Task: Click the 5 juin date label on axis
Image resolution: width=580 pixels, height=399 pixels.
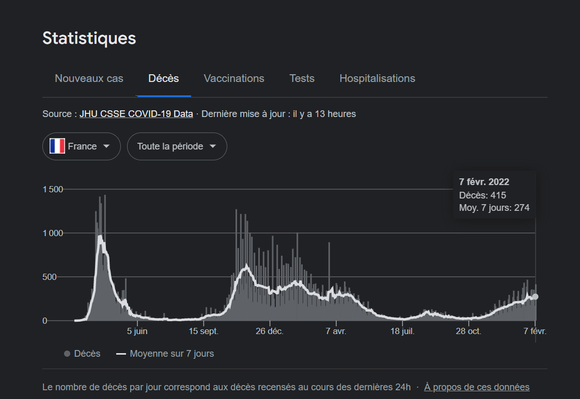Action: pos(137,331)
